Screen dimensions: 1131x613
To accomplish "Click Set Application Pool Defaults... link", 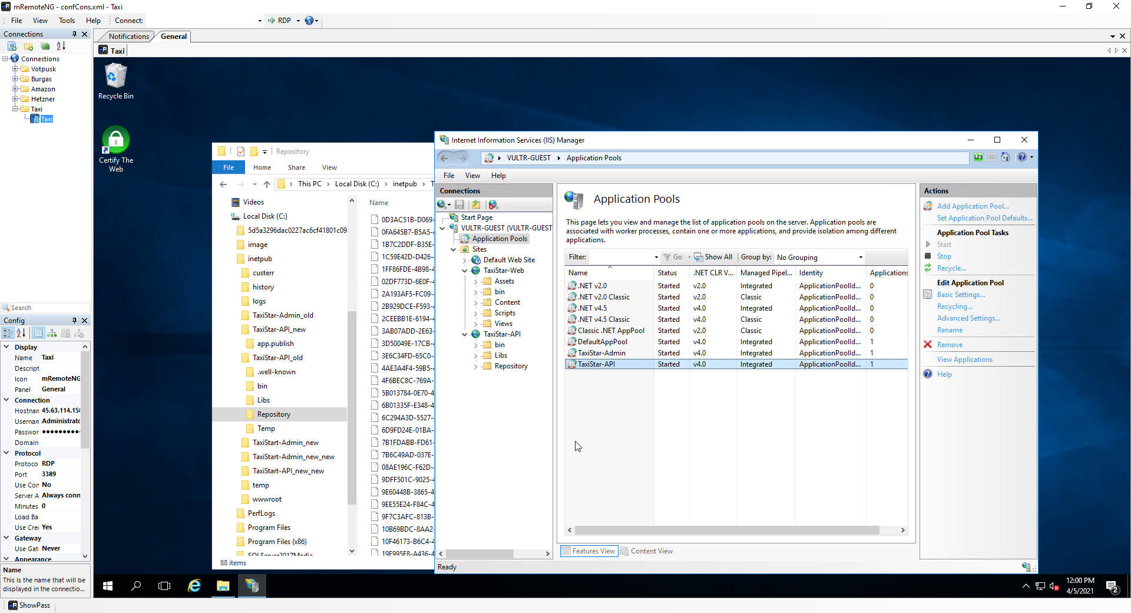I will pyautogui.click(x=984, y=218).
